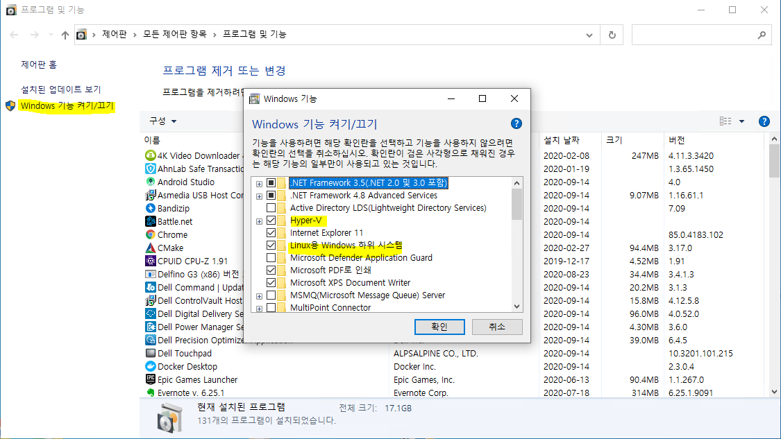Expand the Hyper-V tree node
This screenshot has width=781, height=439.
(259, 221)
